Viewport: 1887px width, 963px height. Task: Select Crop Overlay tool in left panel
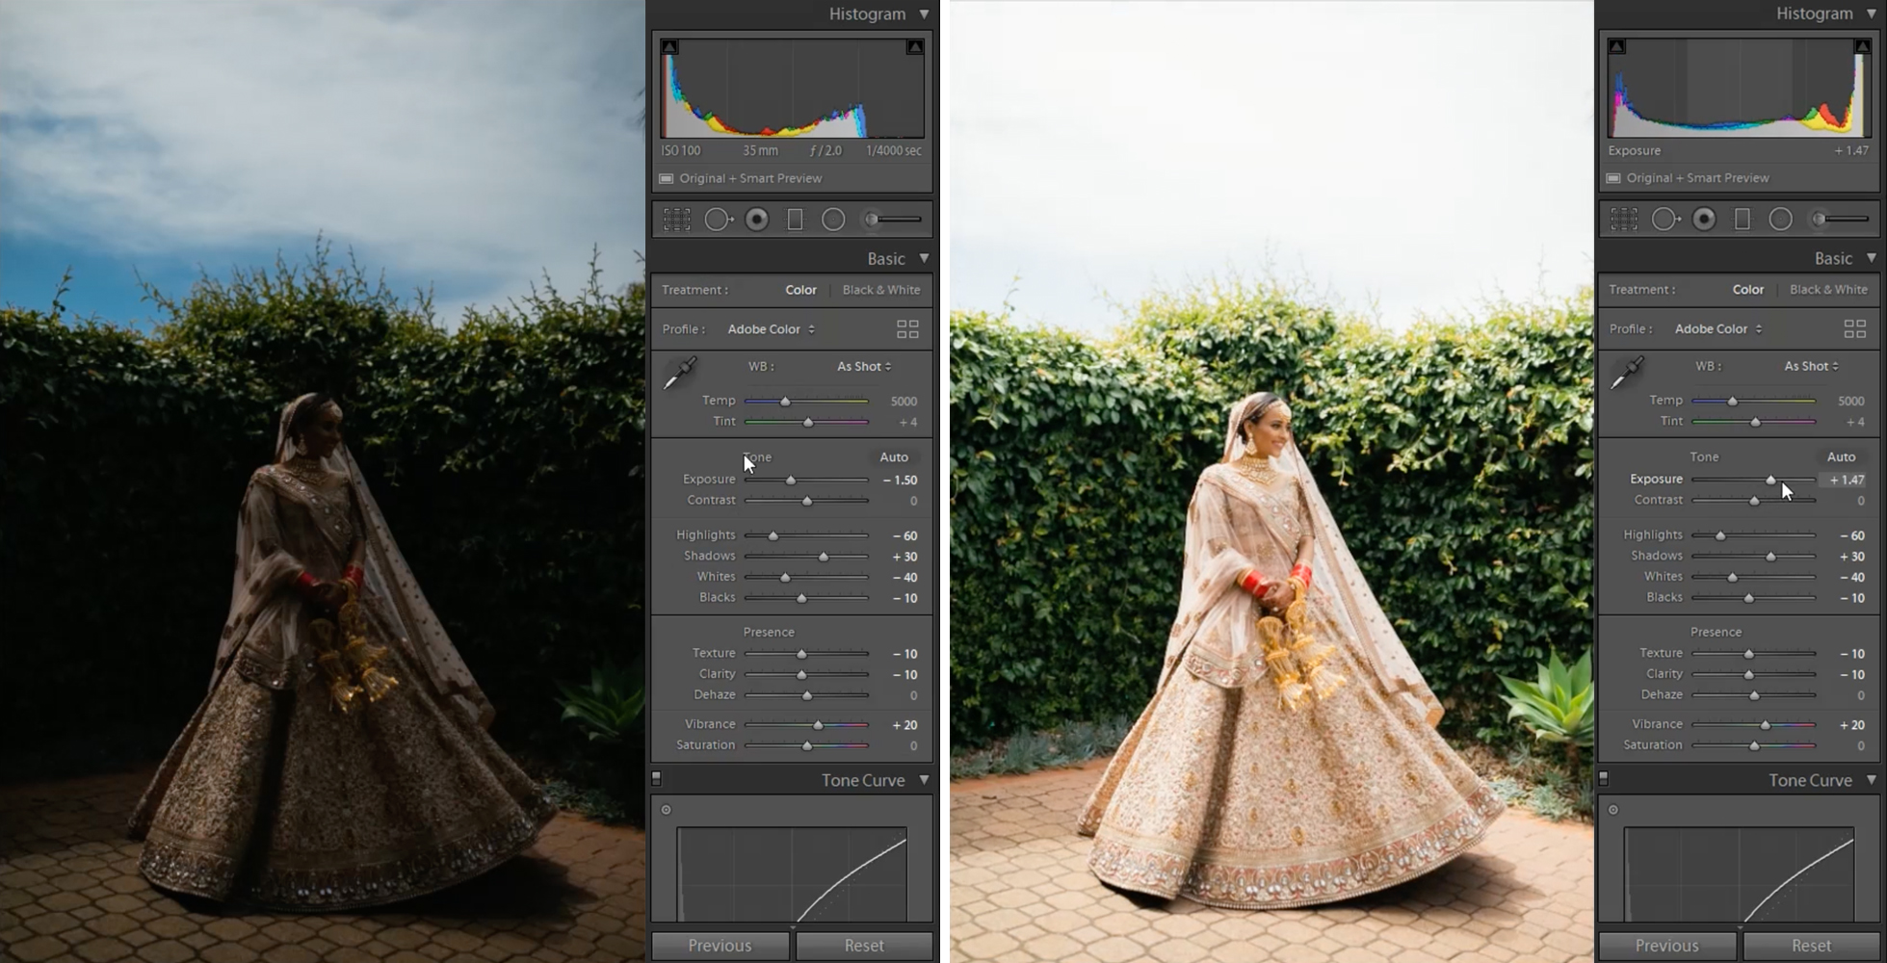pyautogui.click(x=676, y=220)
